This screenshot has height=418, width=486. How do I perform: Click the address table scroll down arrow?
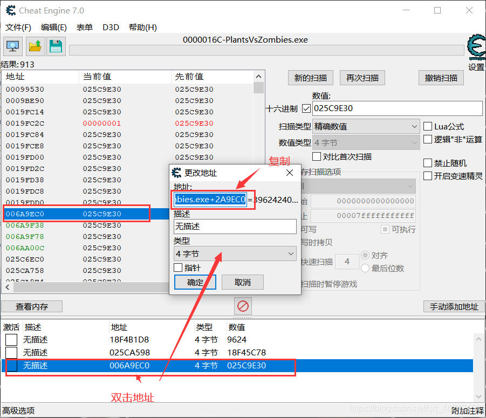478,396
